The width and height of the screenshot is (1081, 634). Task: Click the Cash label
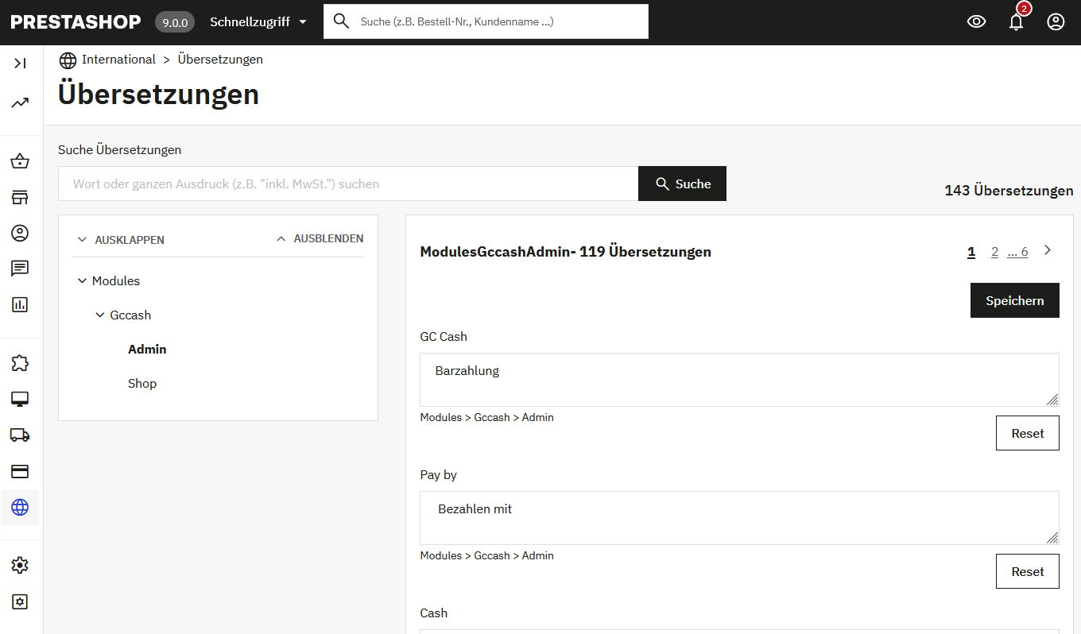pos(434,613)
